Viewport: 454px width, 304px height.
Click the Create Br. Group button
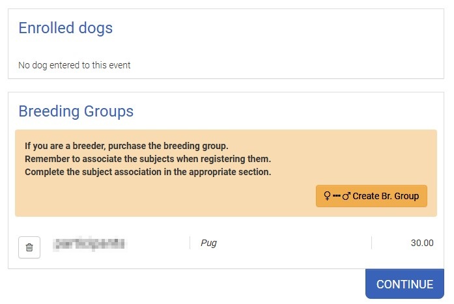click(371, 196)
